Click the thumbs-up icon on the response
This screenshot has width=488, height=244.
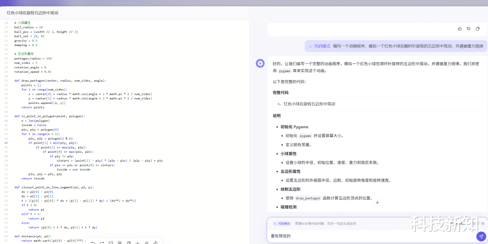(x=460, y=29)
